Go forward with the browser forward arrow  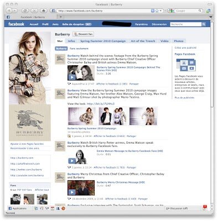15,10
